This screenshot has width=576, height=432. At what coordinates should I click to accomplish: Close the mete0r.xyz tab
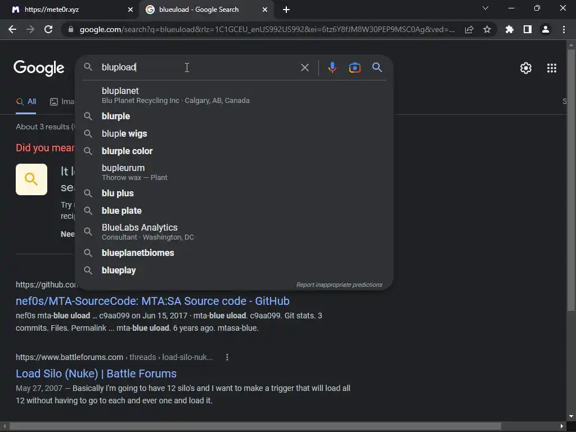130,10
